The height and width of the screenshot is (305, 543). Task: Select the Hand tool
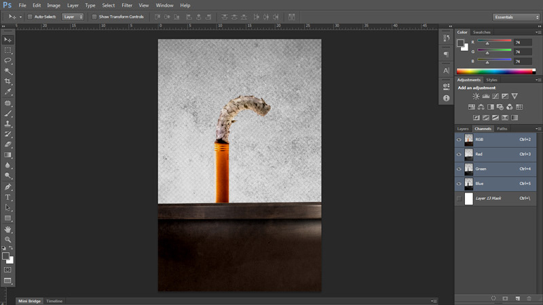8,229
